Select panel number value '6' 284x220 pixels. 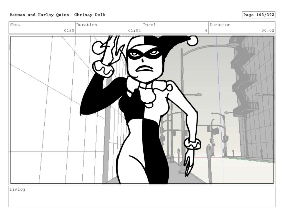point(206,31)
